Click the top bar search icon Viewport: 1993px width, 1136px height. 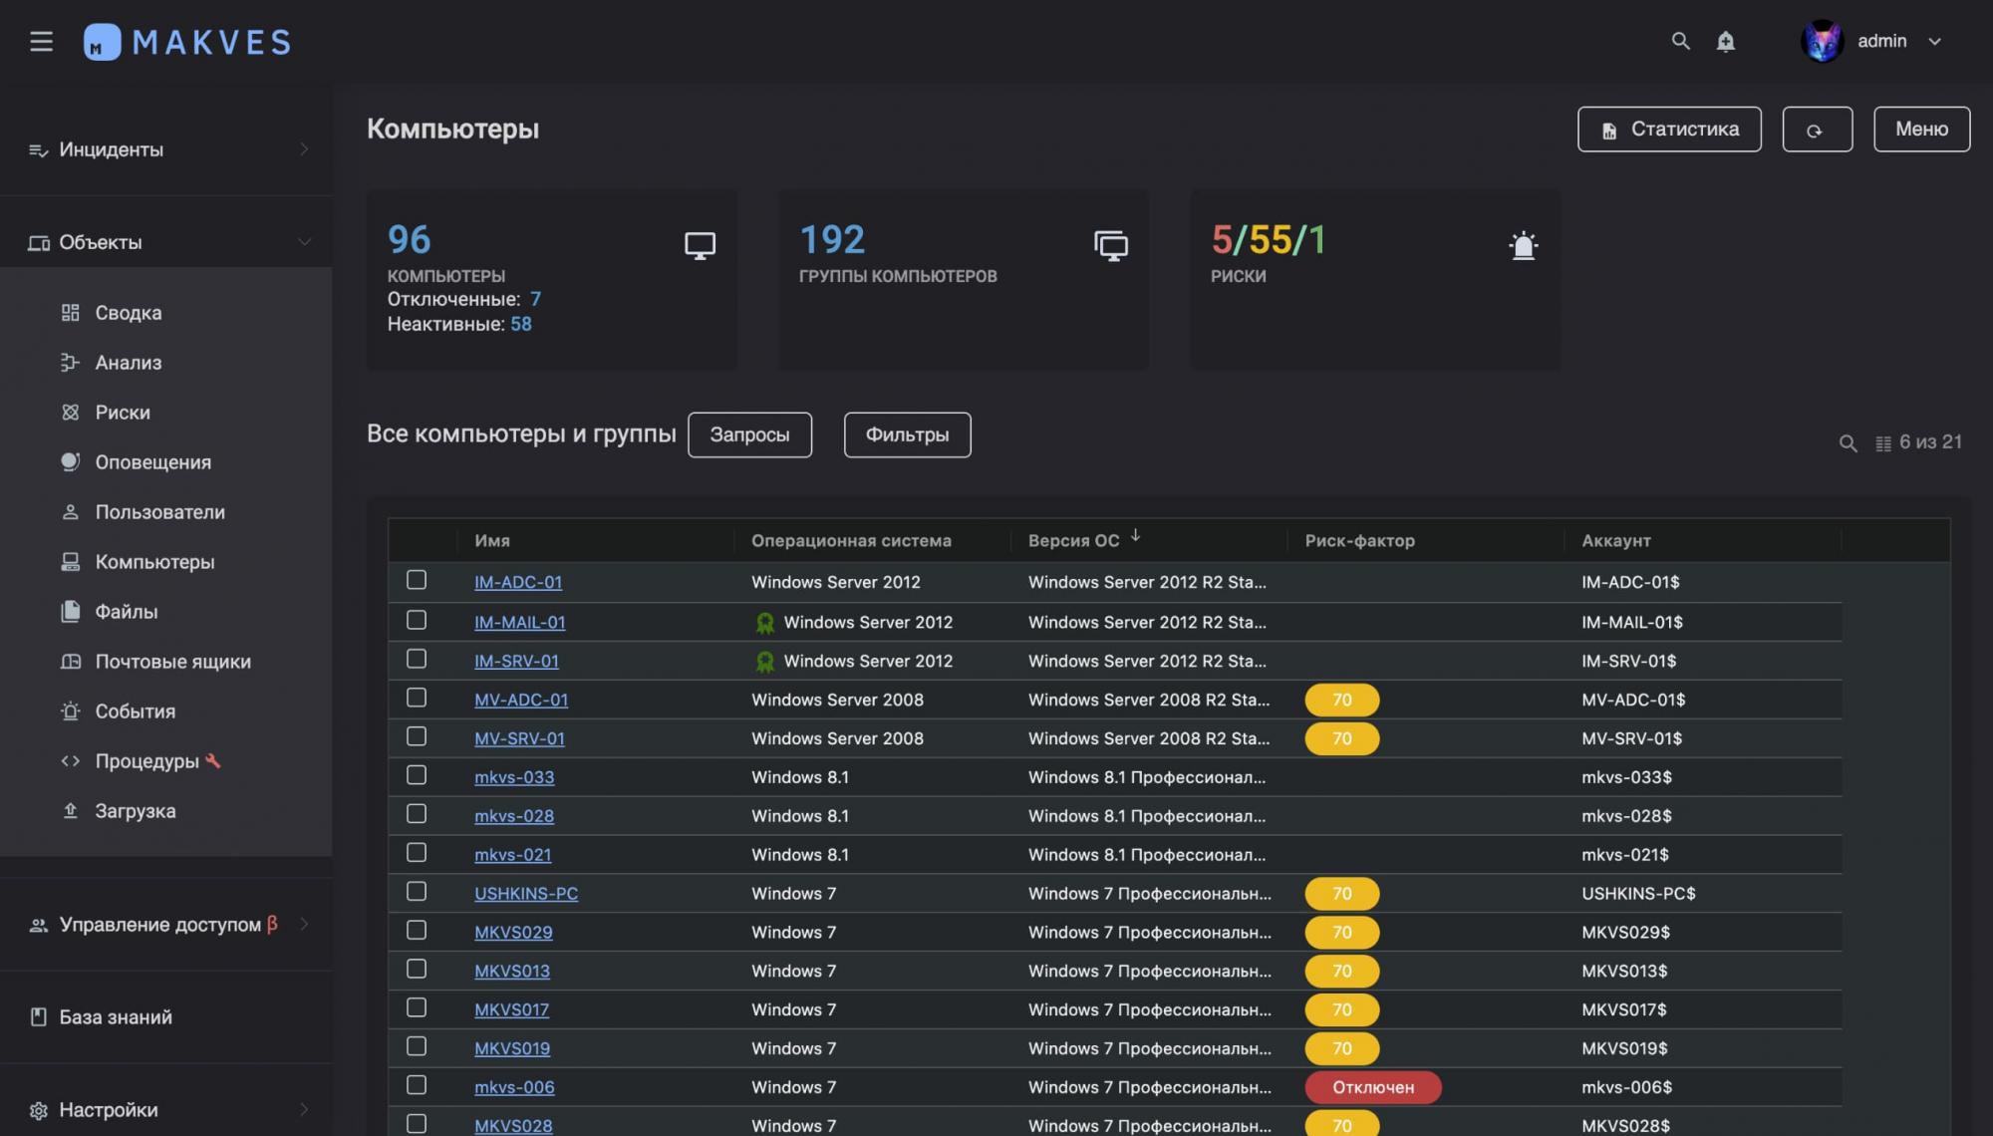click(1680, 41)
